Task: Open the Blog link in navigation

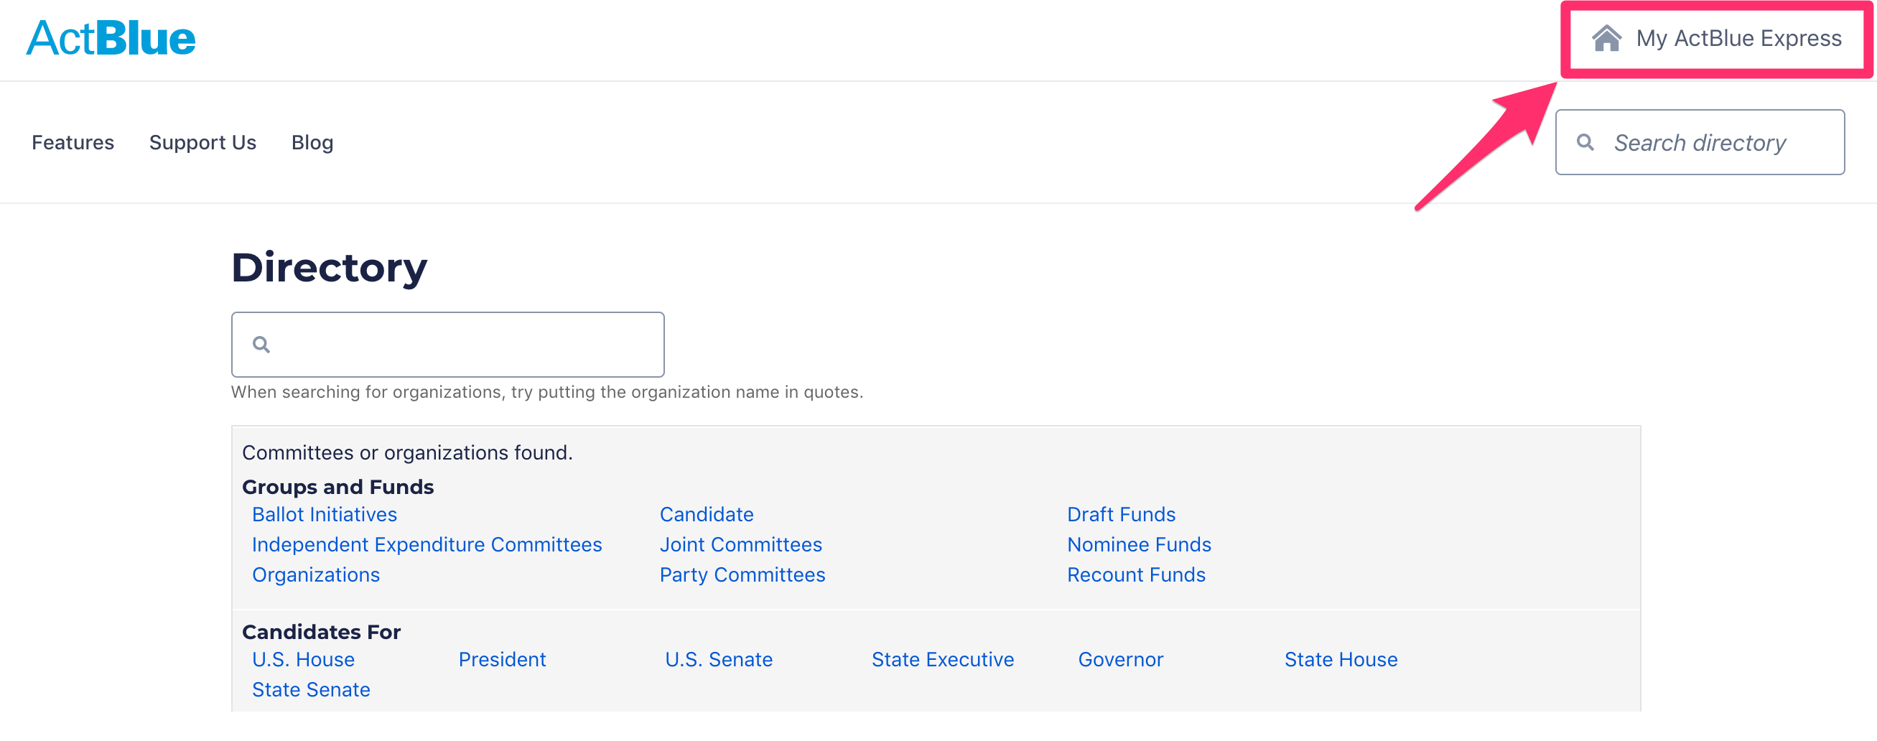Action: click(312, 142)
